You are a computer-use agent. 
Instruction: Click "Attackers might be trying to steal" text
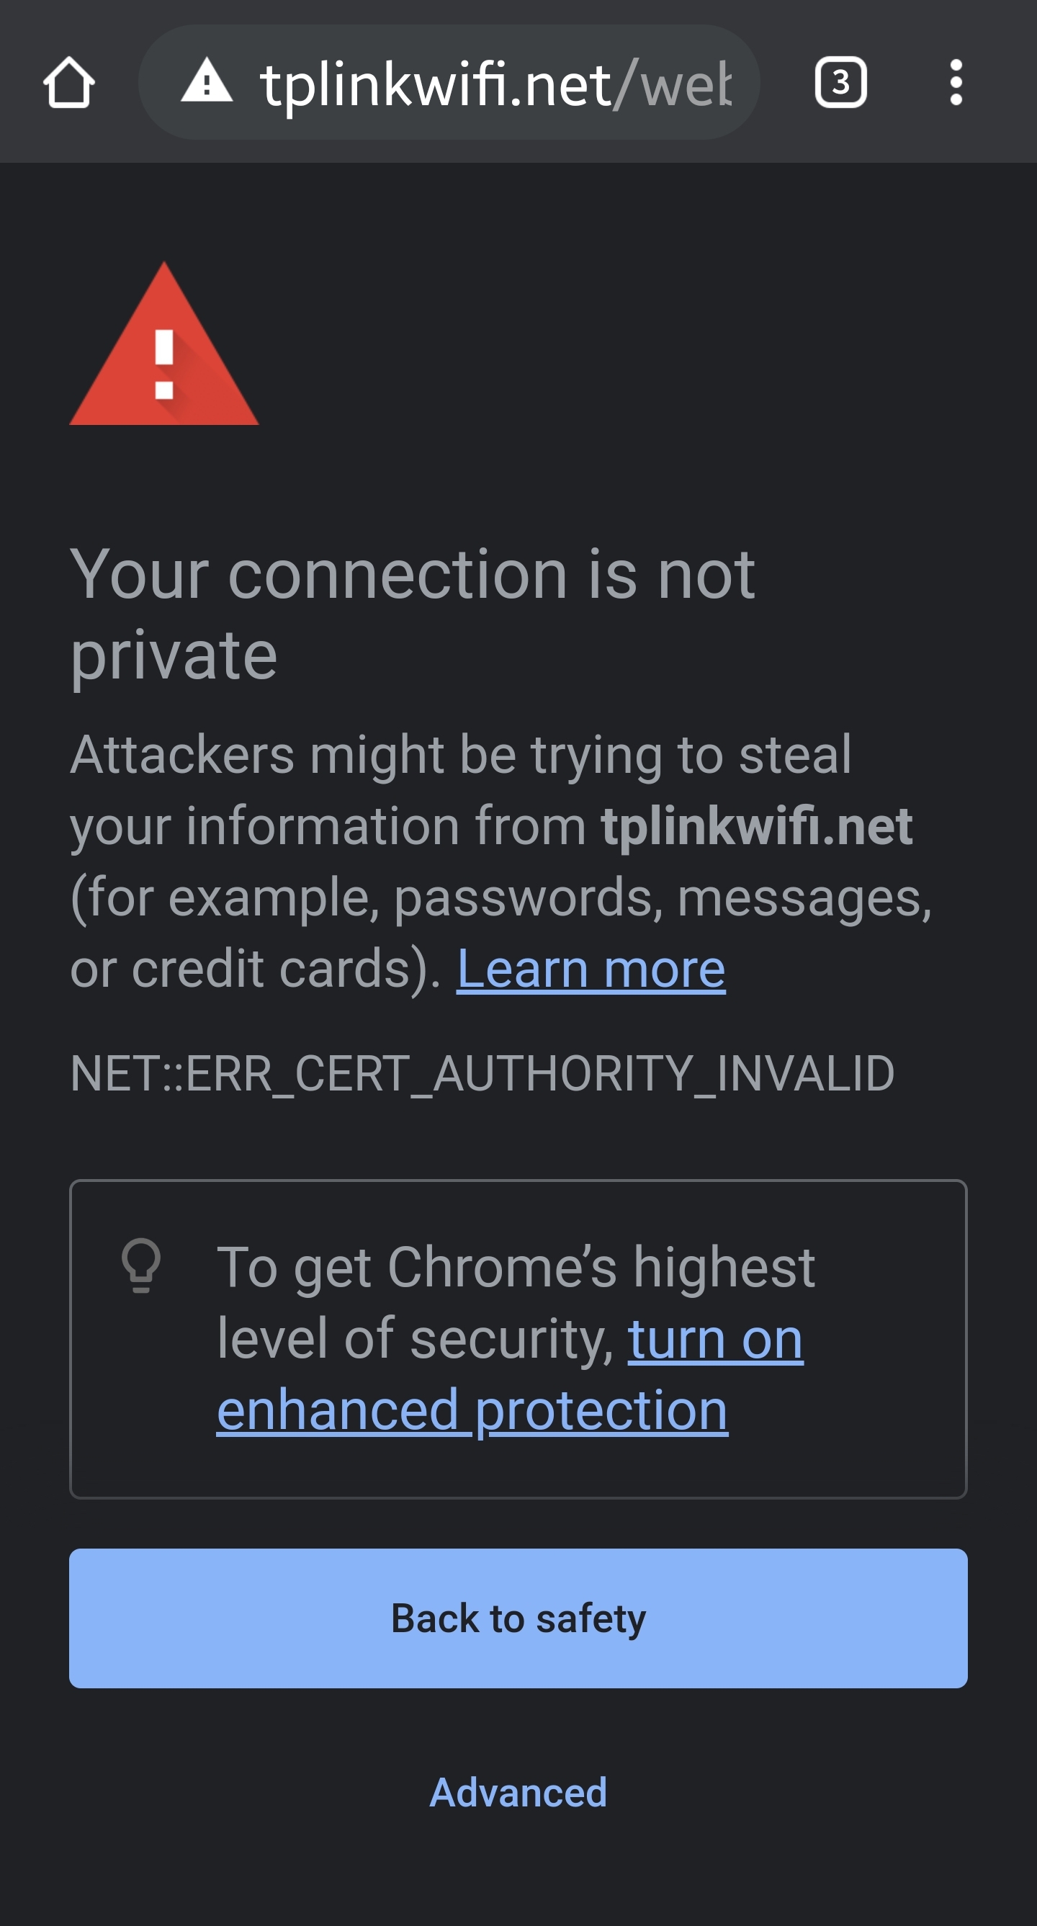(x=461, y=754)
